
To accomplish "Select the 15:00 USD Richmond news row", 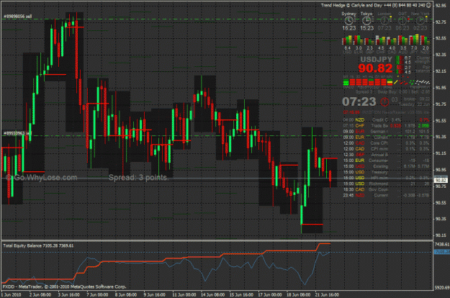I will 387,184.
